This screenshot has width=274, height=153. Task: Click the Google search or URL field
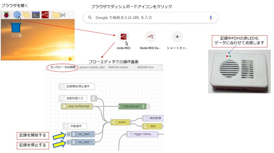click(x=150, y=18)
